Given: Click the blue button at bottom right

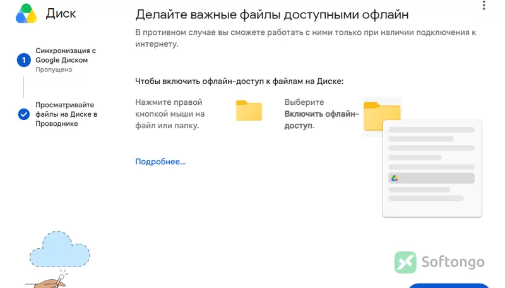Looking at the screenshot, I should coord(449,285).
